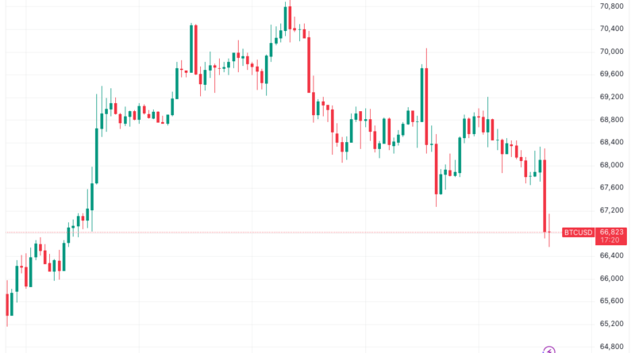Click the BTCUSD symbol label
Screen dimensions: 635x353
tap(578, 232)
